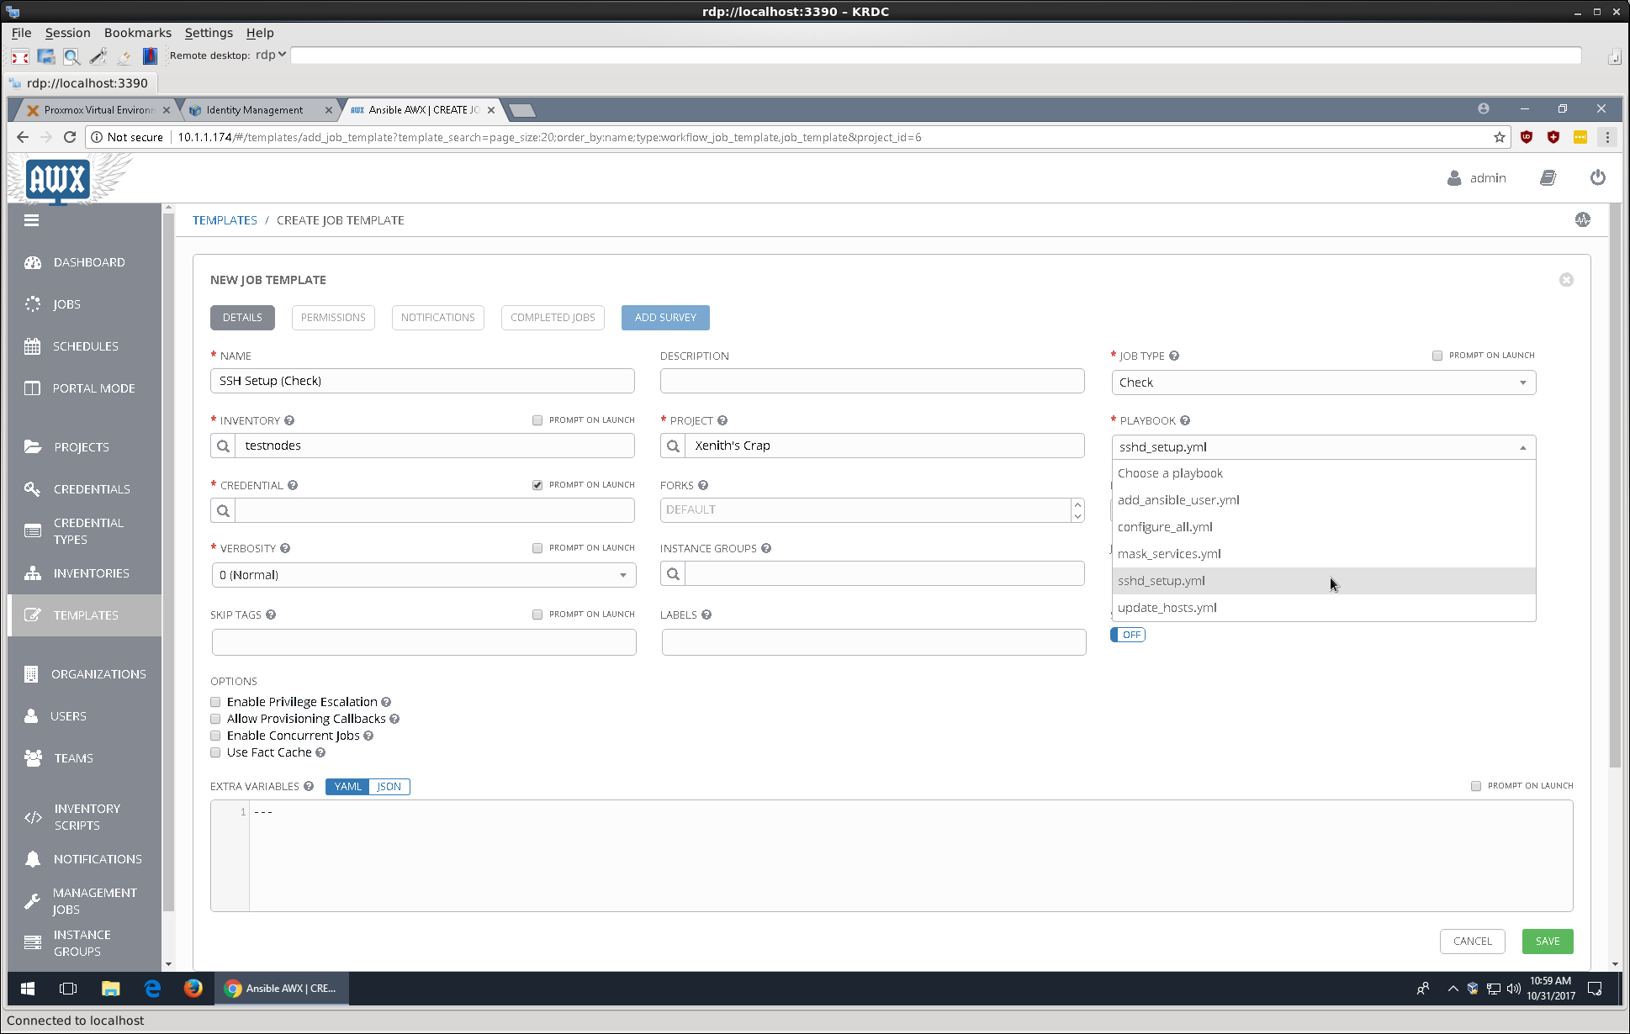This screenshot has width=1630, height=1034.
Task: Open the Schedules calendar icon
Action: (33, 346)
